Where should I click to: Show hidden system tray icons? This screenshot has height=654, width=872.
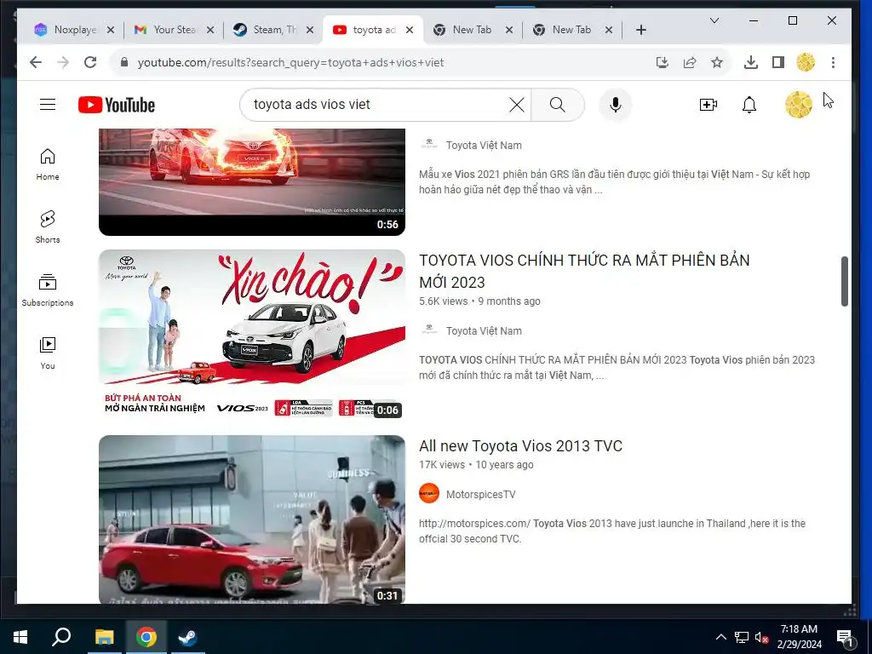pyautogui.click(x=720, y=637)
